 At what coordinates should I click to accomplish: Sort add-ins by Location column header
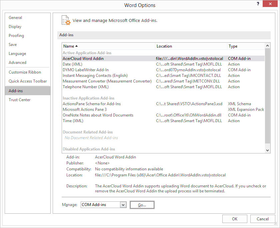191,46
